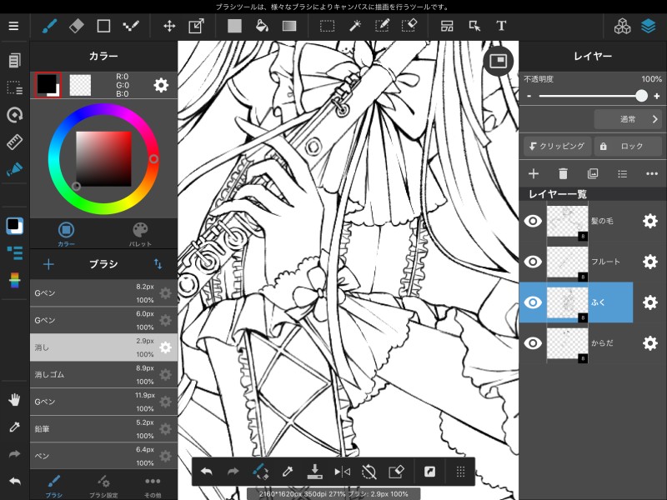
Task: Select the Brush tool in top toolbar
Action: (50, 26)
